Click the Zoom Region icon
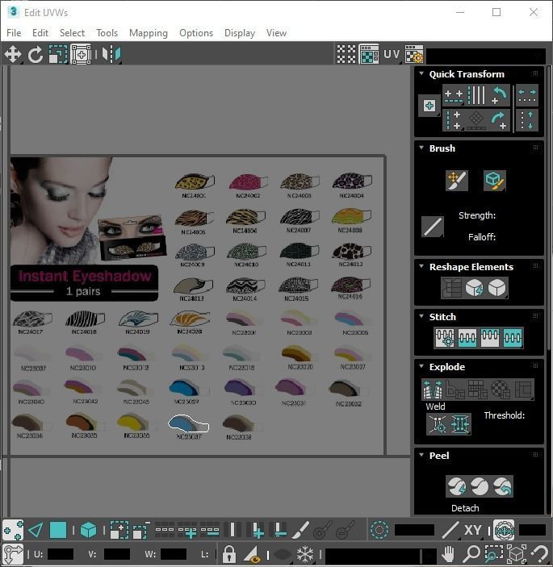 493,553
